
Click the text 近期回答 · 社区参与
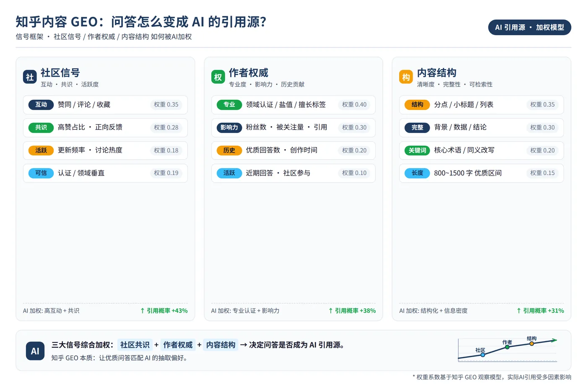click(278, 173)
